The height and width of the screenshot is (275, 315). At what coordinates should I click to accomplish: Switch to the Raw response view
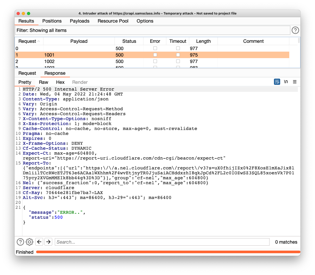point(43,82)
